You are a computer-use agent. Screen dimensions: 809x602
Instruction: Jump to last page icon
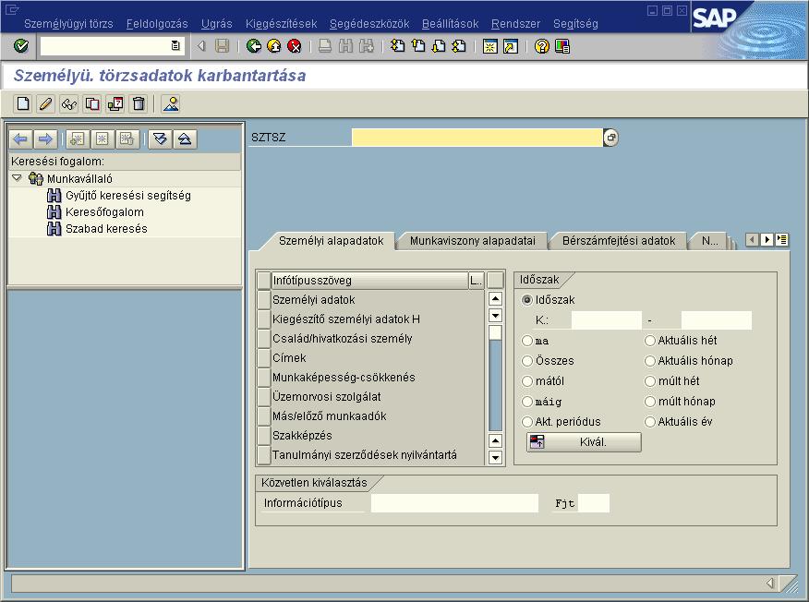click(x=459, y=46)
